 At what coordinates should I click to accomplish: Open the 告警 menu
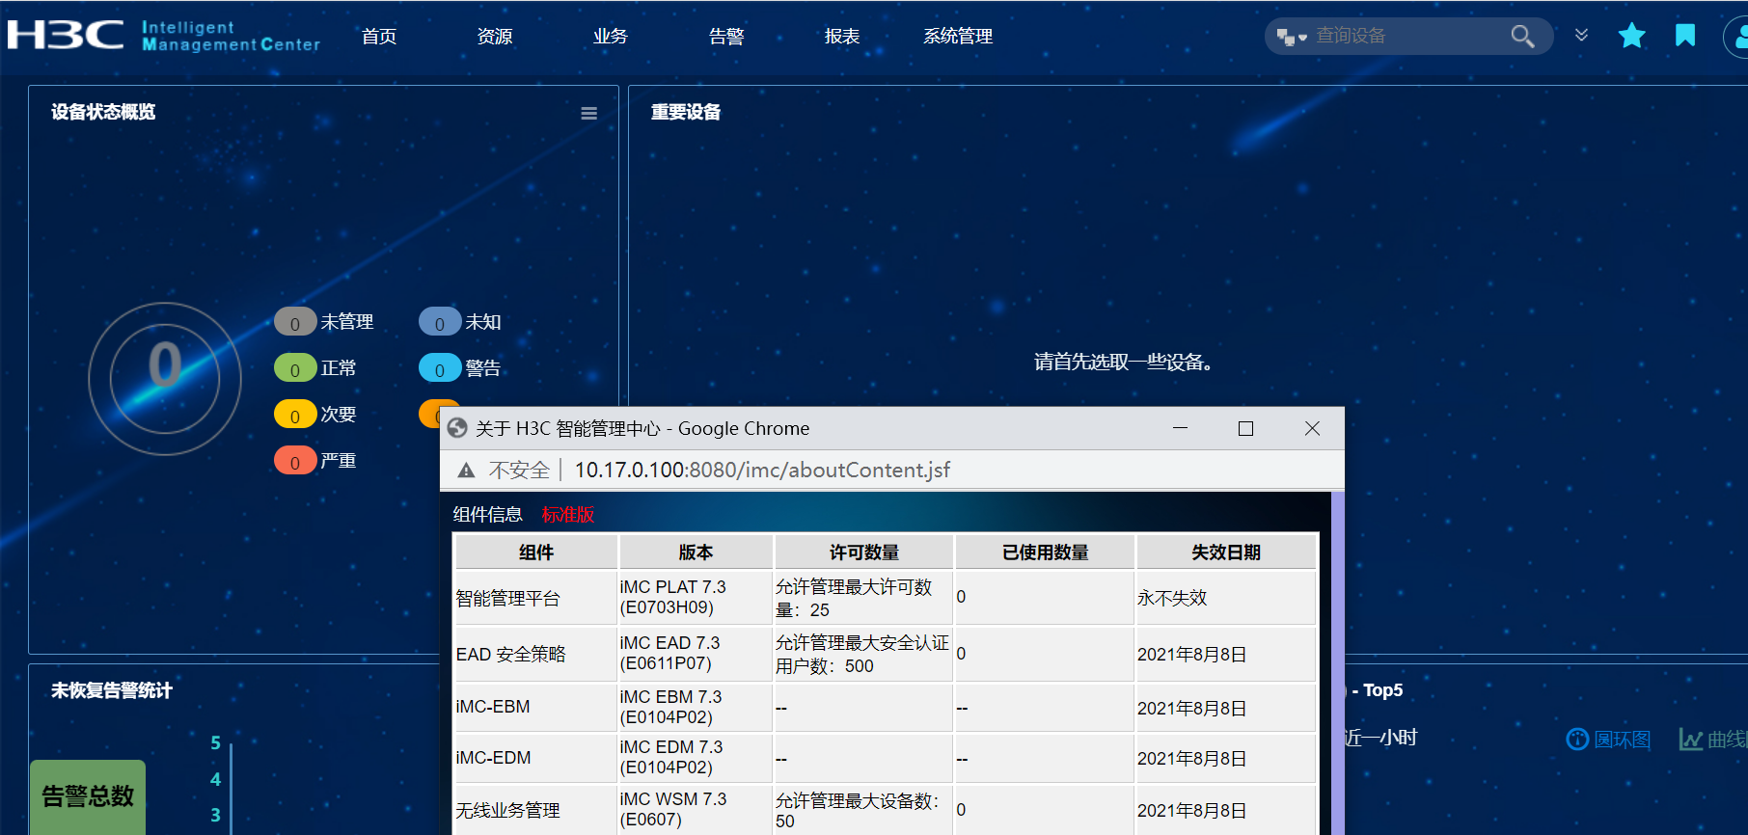(x=726, y=37)
